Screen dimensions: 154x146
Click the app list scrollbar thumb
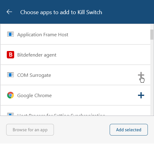coord(152,34)
